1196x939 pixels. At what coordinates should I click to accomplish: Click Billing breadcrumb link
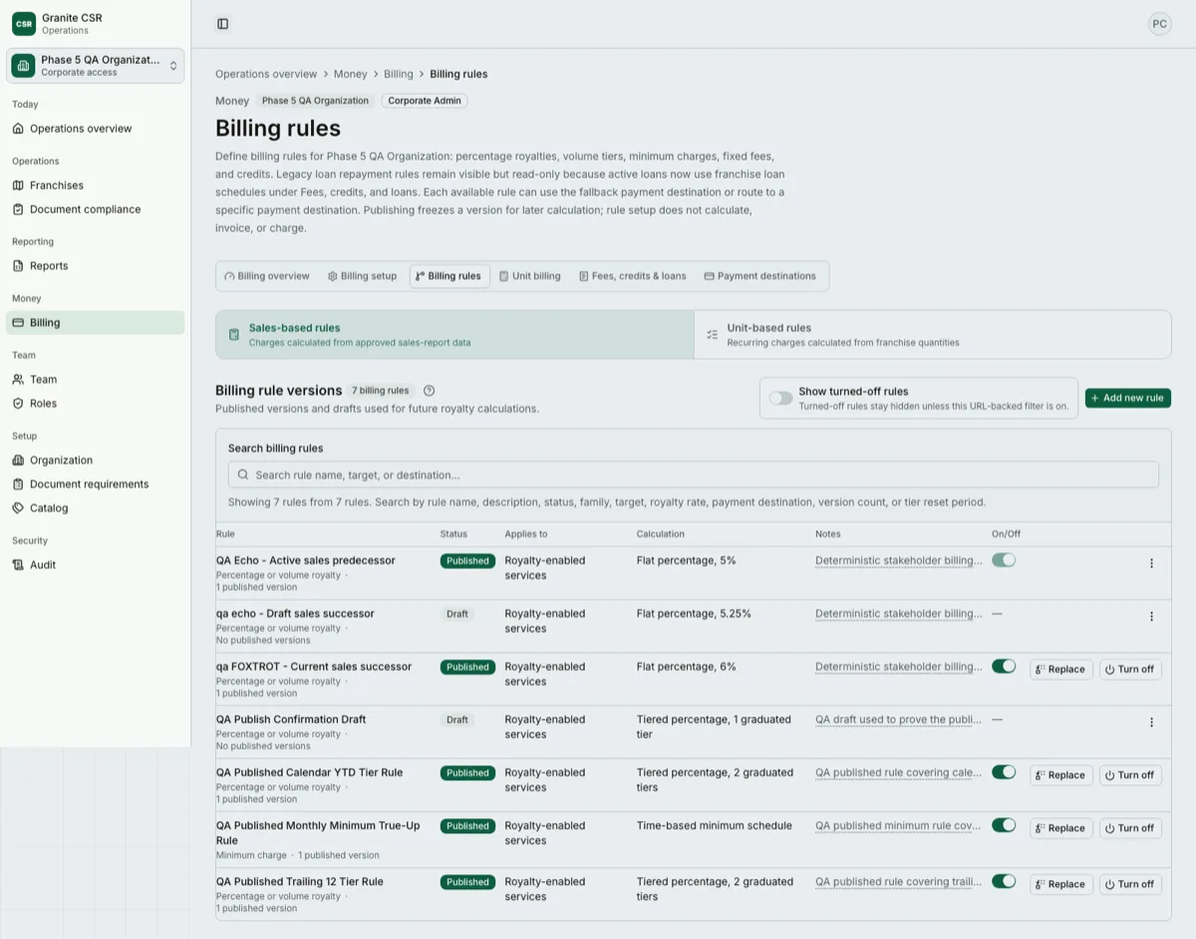click(x=399, y=74)
